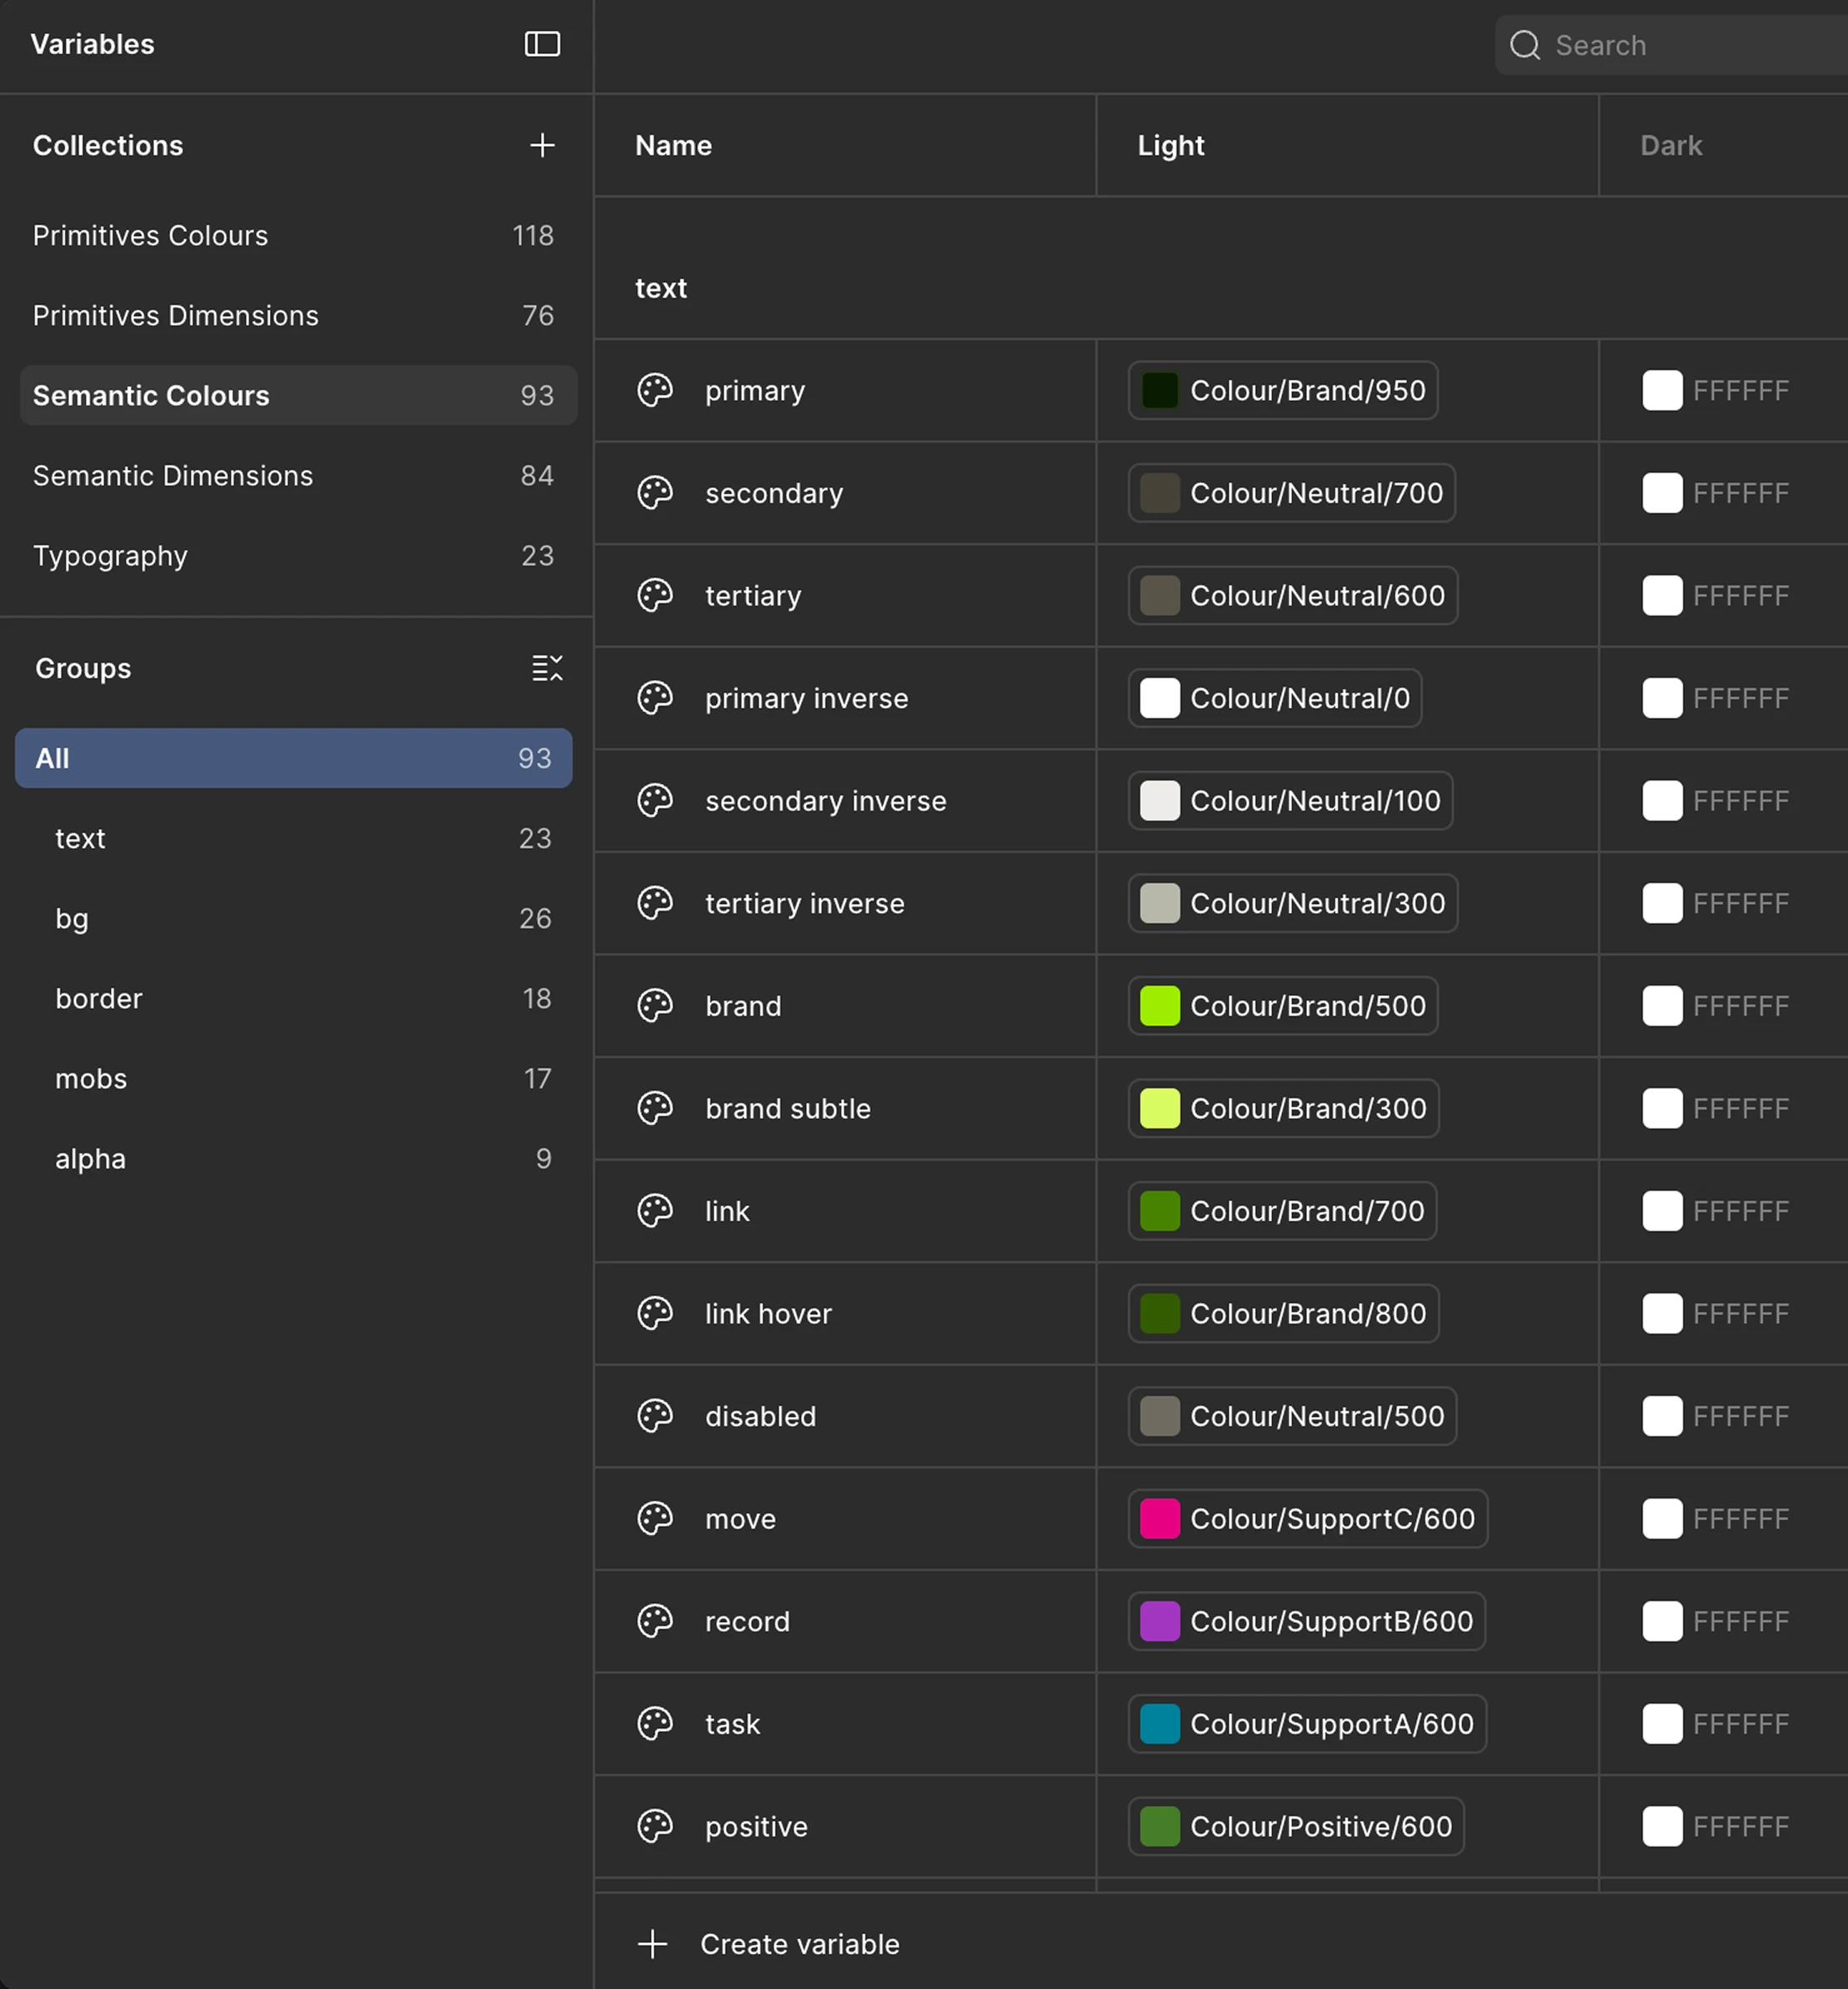This screenshot has width=1848, height=1989.
Task: Click the variable name 'tertiary inverse'
Action: click(x=805, y=903)
